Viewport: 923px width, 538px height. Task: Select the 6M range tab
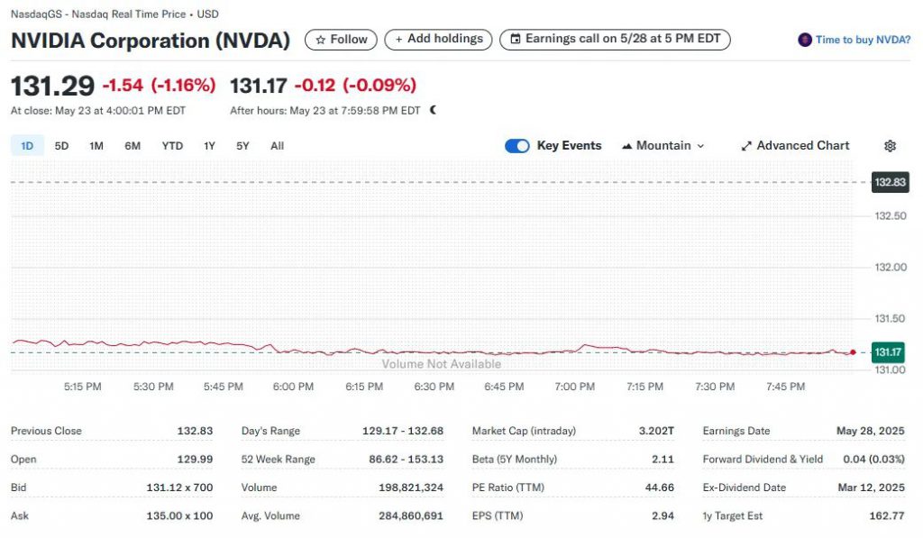point(133,146)
